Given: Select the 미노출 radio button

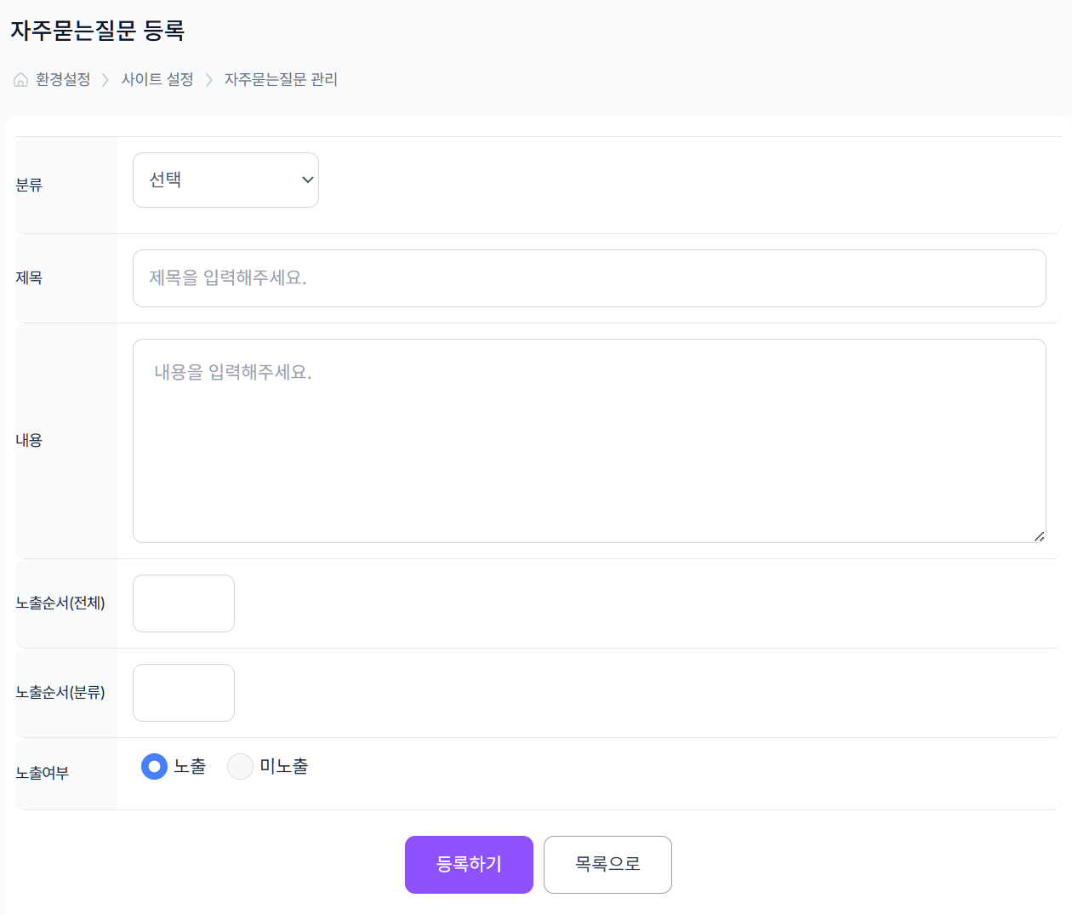Looking at the screenshot, I should click(240, 766).
